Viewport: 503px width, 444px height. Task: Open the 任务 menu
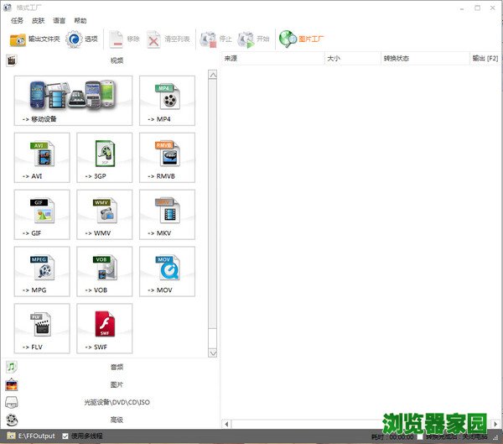17,20
